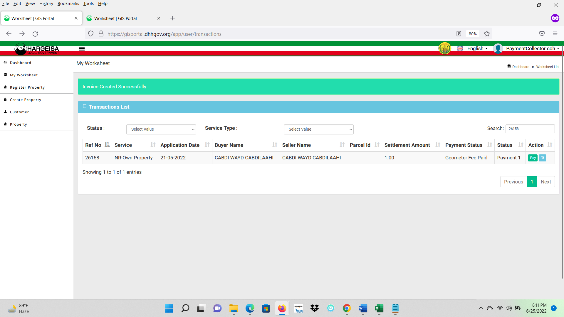The height and width of the screenshot is (317, 564).
Task: Expand the Service Type Select Value dropdown
Action: pos(319,129)
